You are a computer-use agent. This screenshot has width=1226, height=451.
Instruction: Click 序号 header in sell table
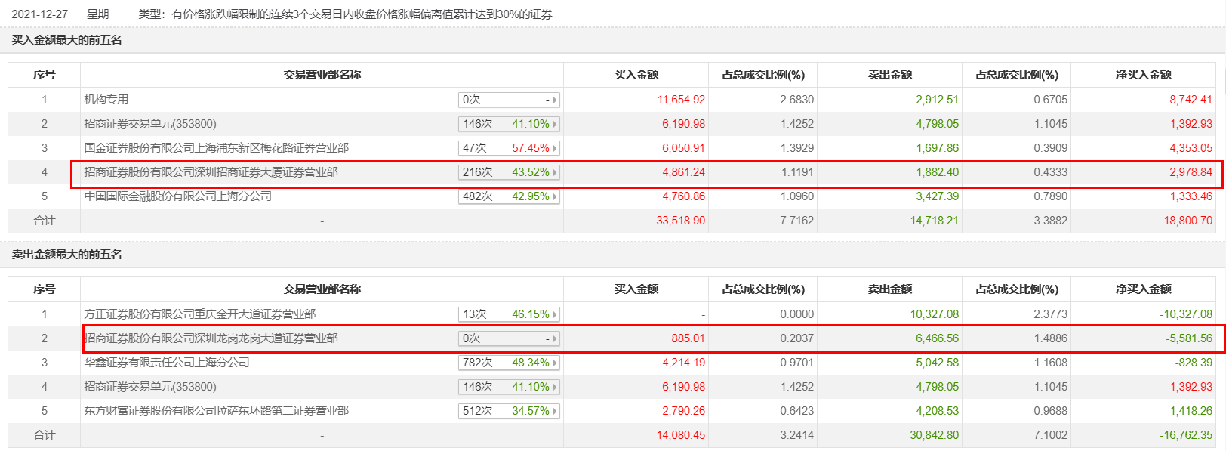[x=45, y=289]
